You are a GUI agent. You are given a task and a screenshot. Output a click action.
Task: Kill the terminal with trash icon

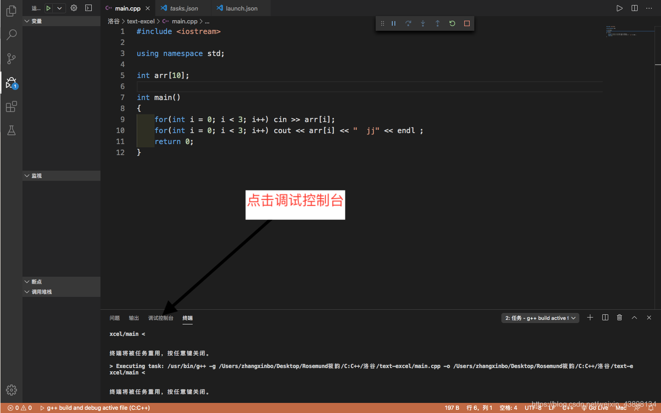click(620, 318)
